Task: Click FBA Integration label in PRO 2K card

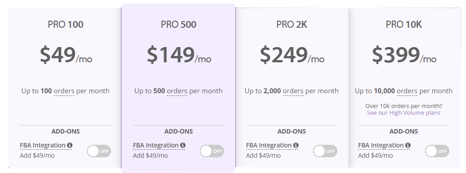Action: pos(269,145)
